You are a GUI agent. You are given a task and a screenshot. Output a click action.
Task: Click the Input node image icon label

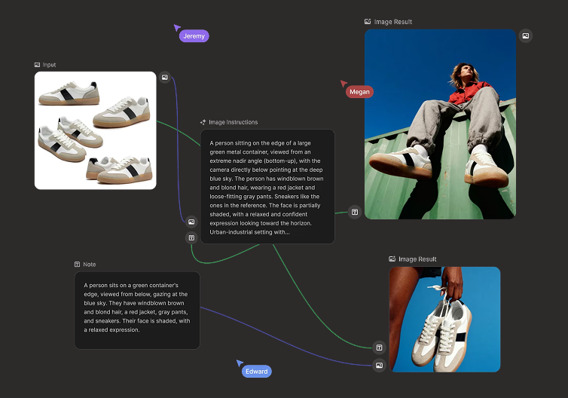37,65
